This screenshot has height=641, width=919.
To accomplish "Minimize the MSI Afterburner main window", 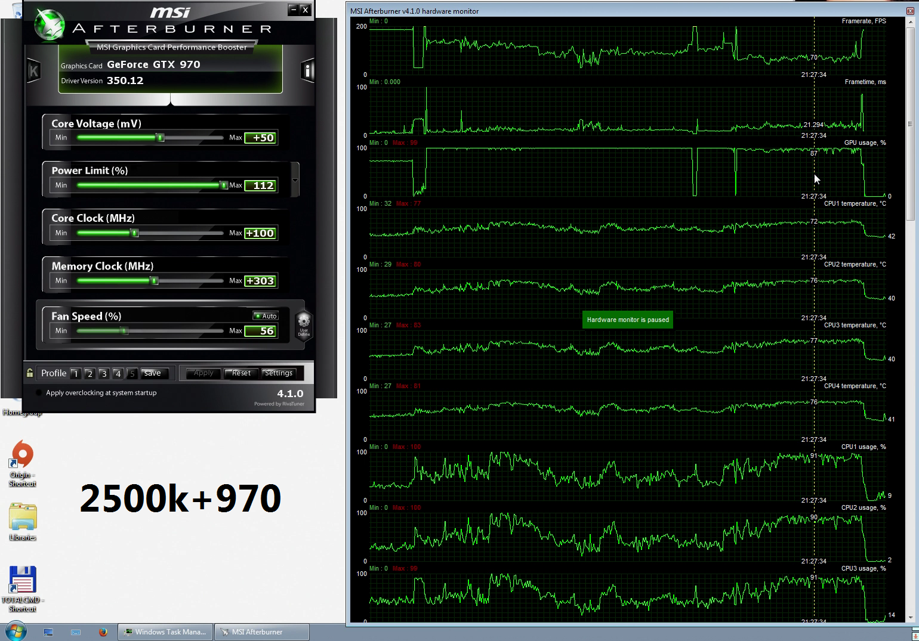I will point(293,10).
